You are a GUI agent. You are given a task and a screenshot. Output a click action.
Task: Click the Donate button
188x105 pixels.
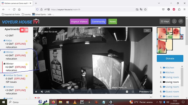coord(170,58)
